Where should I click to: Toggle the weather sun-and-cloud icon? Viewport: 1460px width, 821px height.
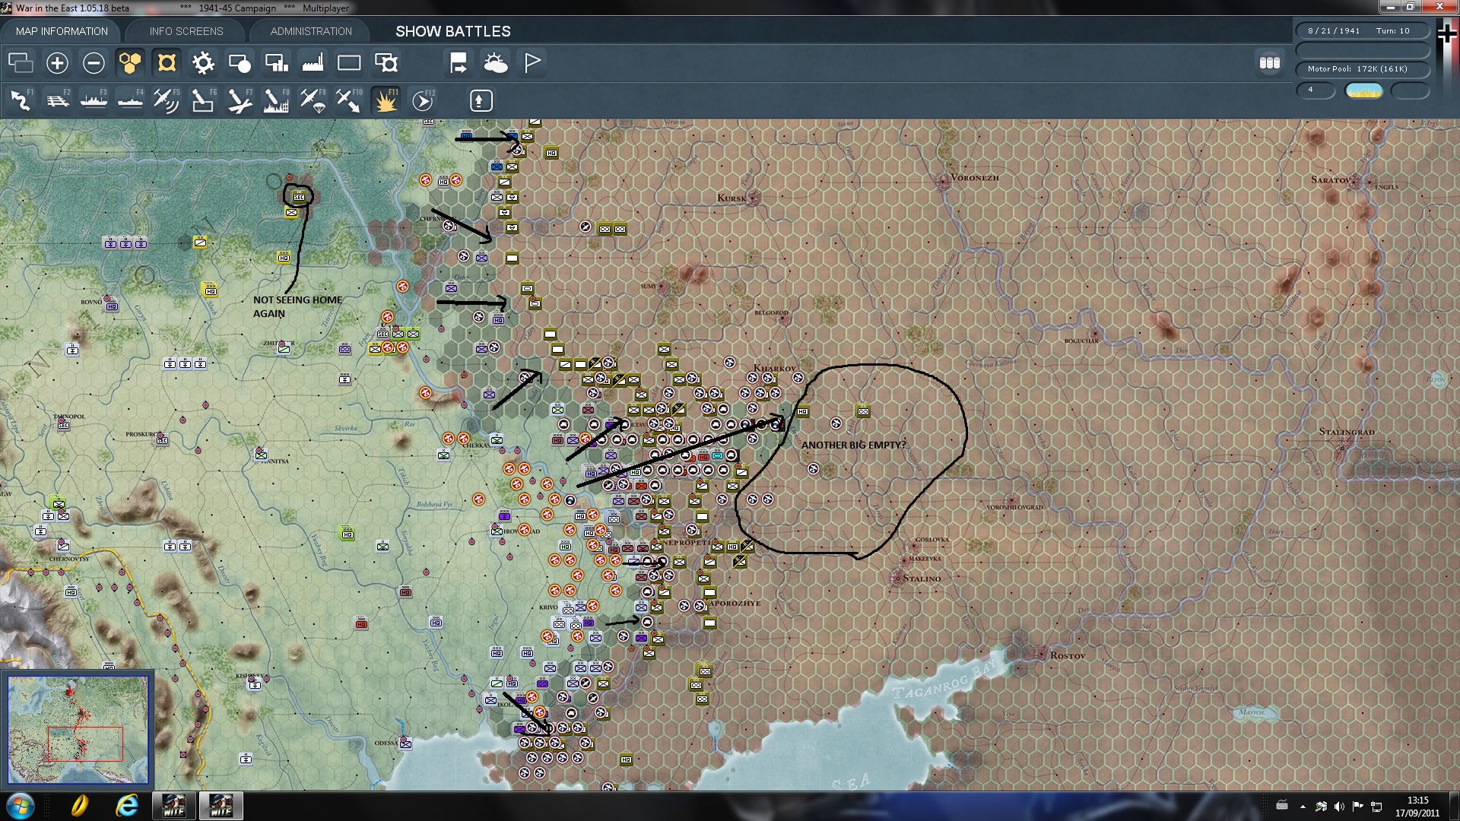[x=495, y=62]
